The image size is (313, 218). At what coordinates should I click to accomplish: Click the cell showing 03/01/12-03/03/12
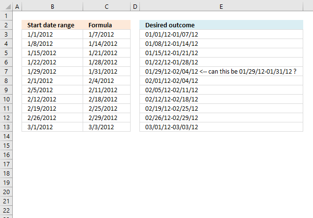tap(221, 127)
